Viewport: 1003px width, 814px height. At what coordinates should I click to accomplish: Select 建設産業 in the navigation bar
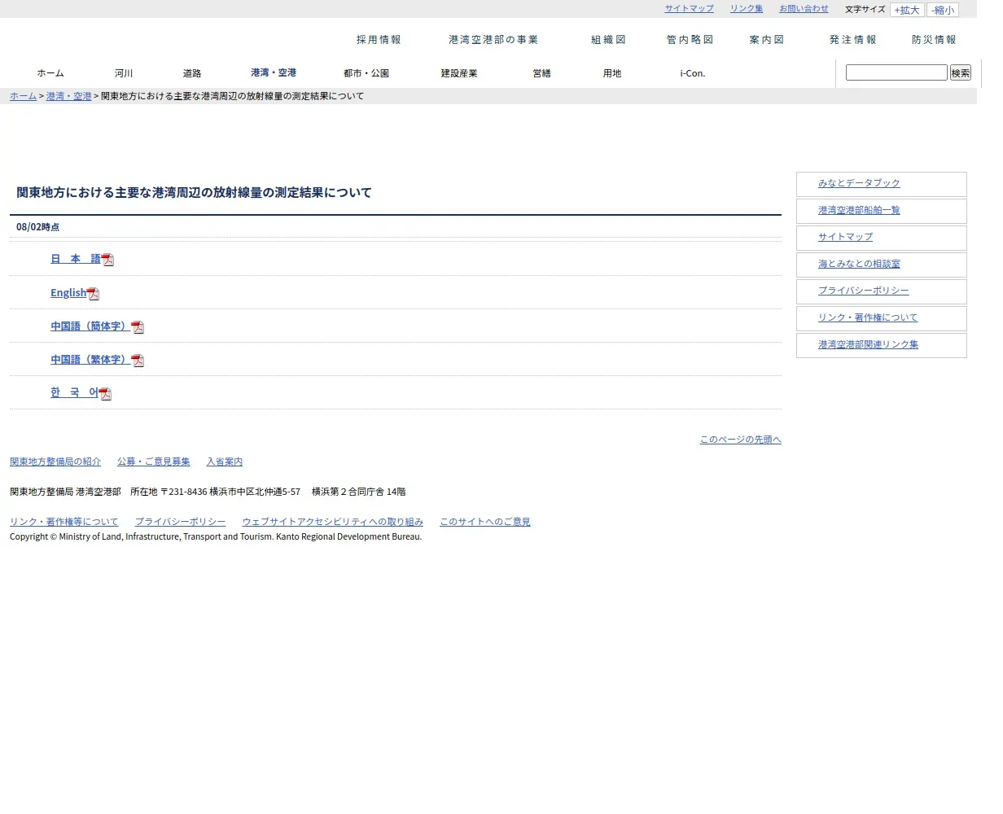pyautogui.click(x=459, y=73)
